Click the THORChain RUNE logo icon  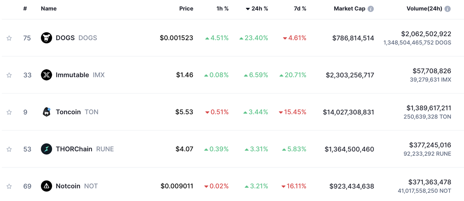click(46, 149)
